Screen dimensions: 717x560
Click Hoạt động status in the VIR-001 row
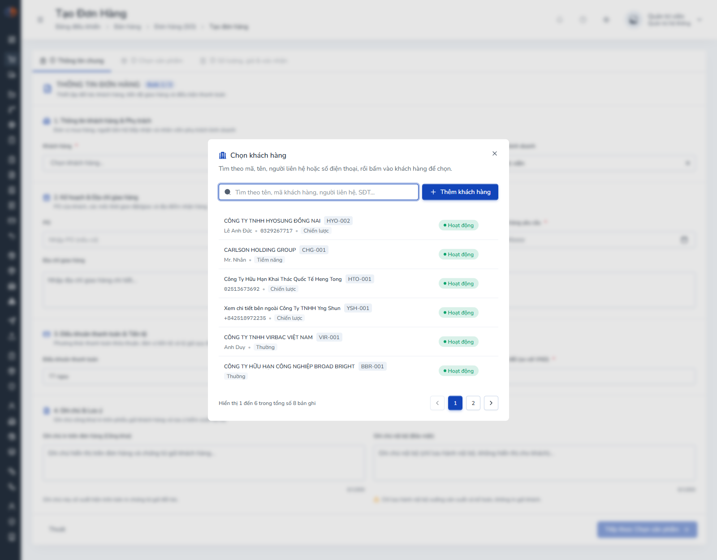coord(458,342)
